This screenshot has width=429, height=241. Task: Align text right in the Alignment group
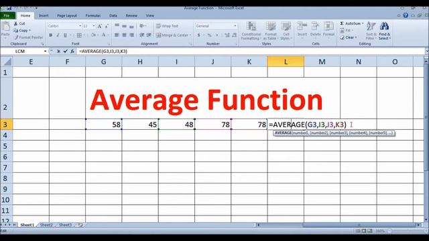coord(131,35)
